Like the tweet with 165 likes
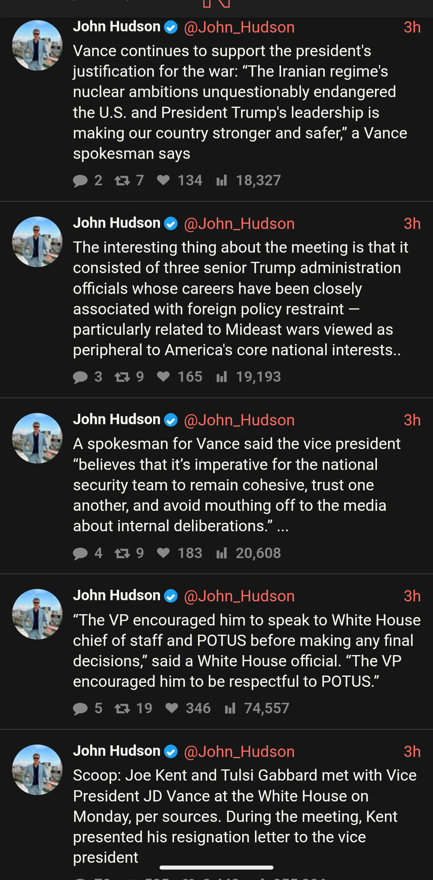Viewport: 433px width, 880px height. [163, 377]
